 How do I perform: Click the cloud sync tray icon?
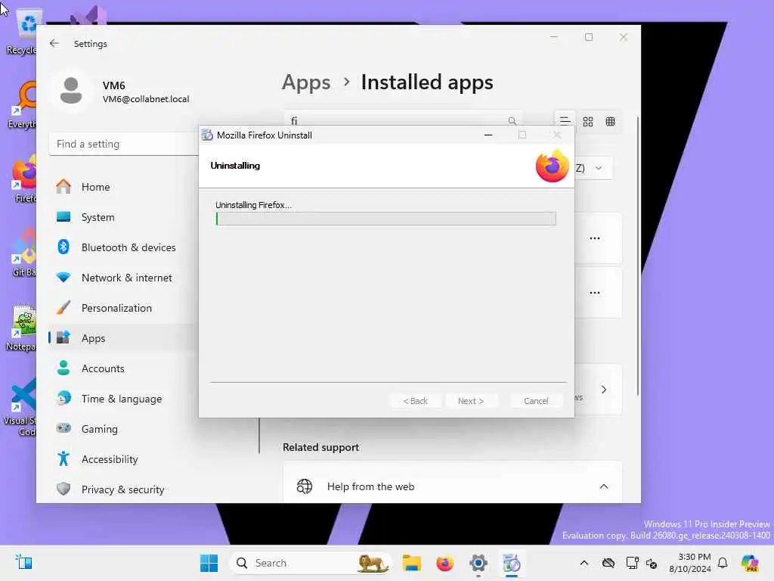608,563
